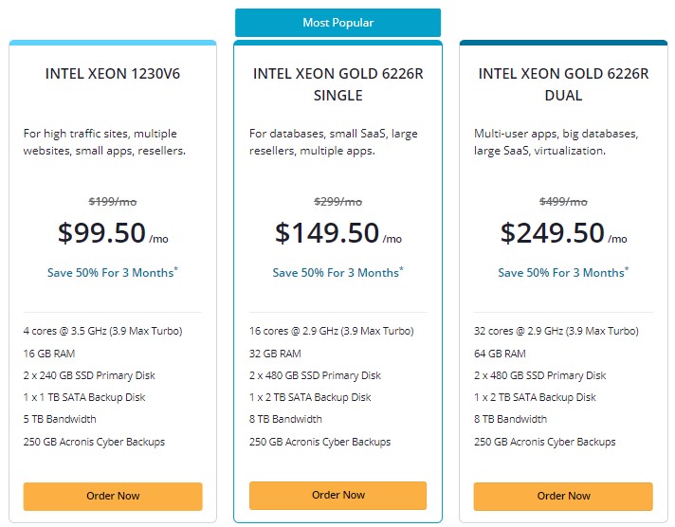The width and height of the screenshot is (675, 527).
Task: Click the $149.50 price text
Action: 326,233
